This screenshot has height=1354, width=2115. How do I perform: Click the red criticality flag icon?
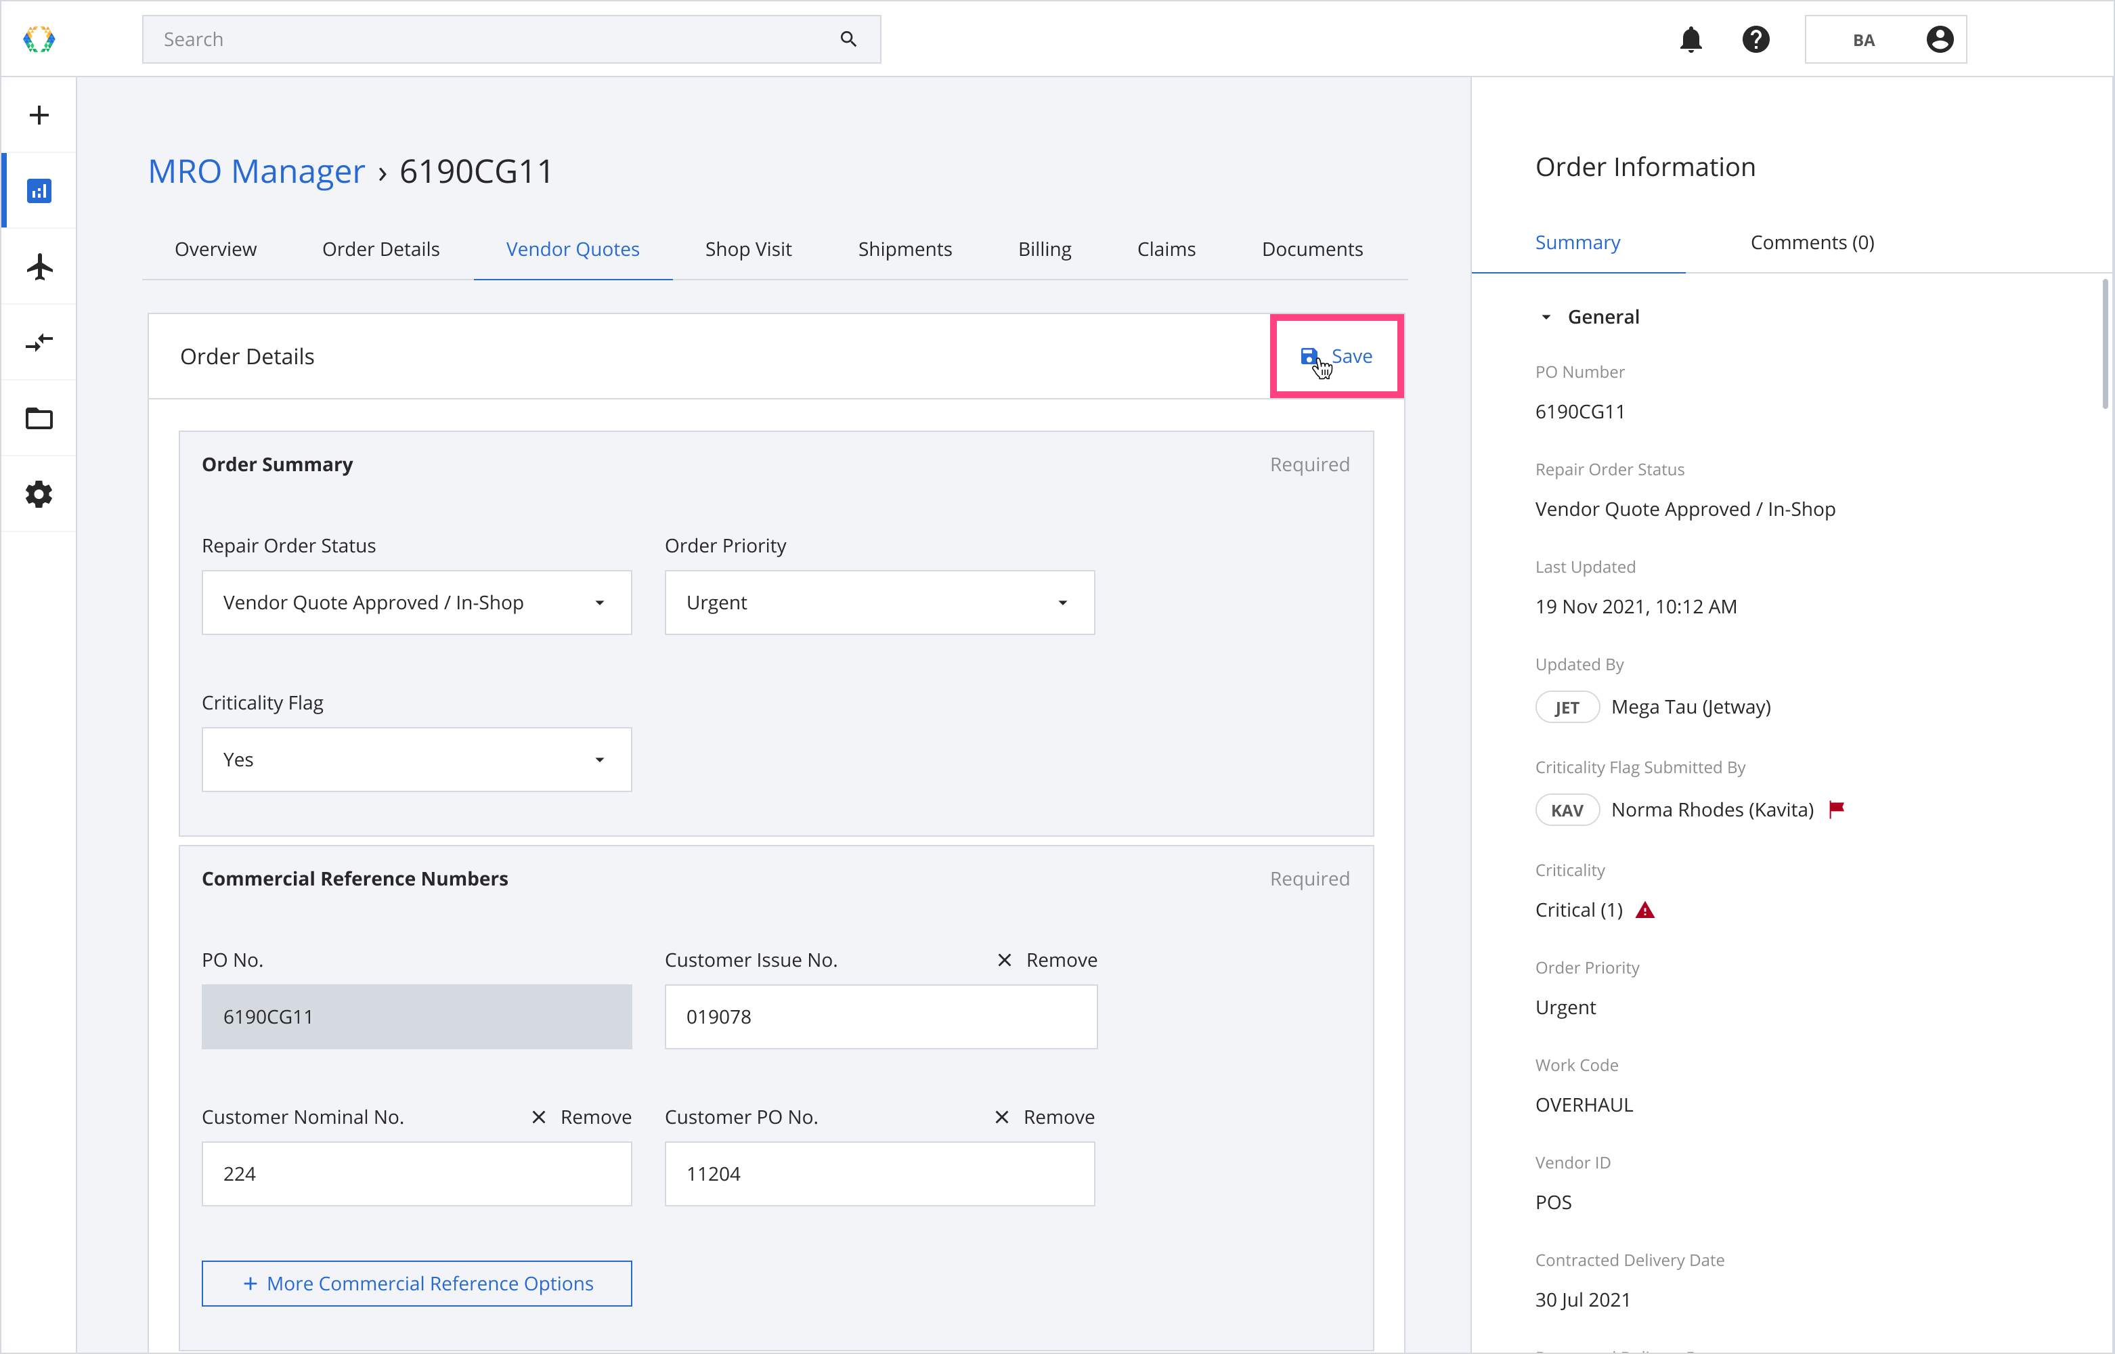point(1836,809)
